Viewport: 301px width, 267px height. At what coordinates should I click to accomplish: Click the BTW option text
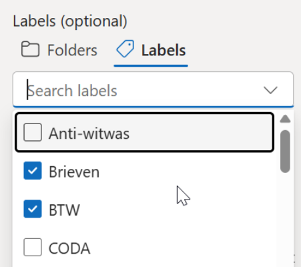(64, 210)
